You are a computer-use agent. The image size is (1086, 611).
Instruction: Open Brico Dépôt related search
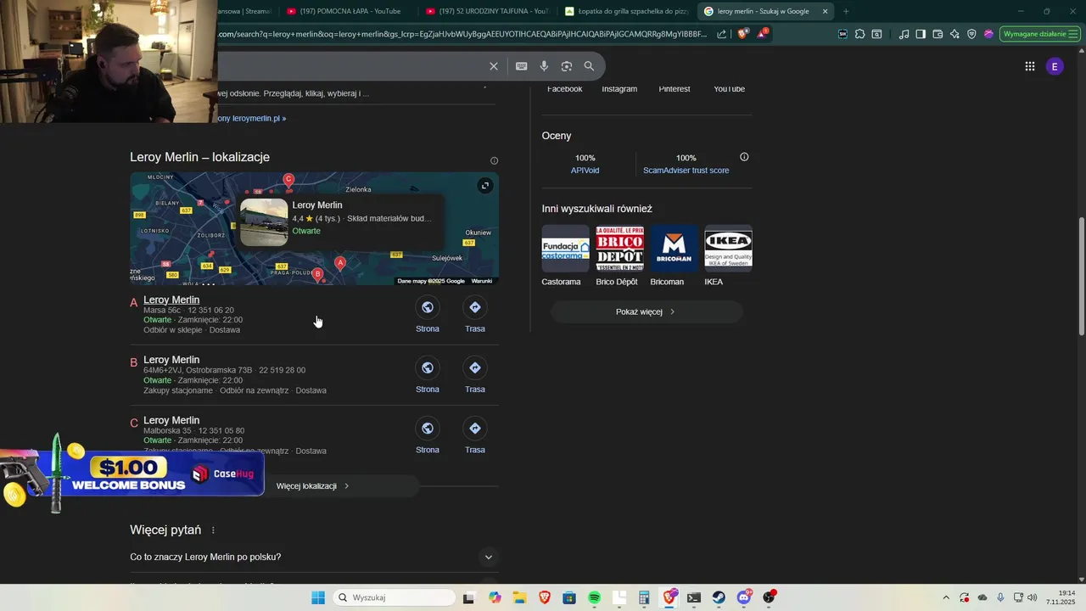click(x=619, y=255)
